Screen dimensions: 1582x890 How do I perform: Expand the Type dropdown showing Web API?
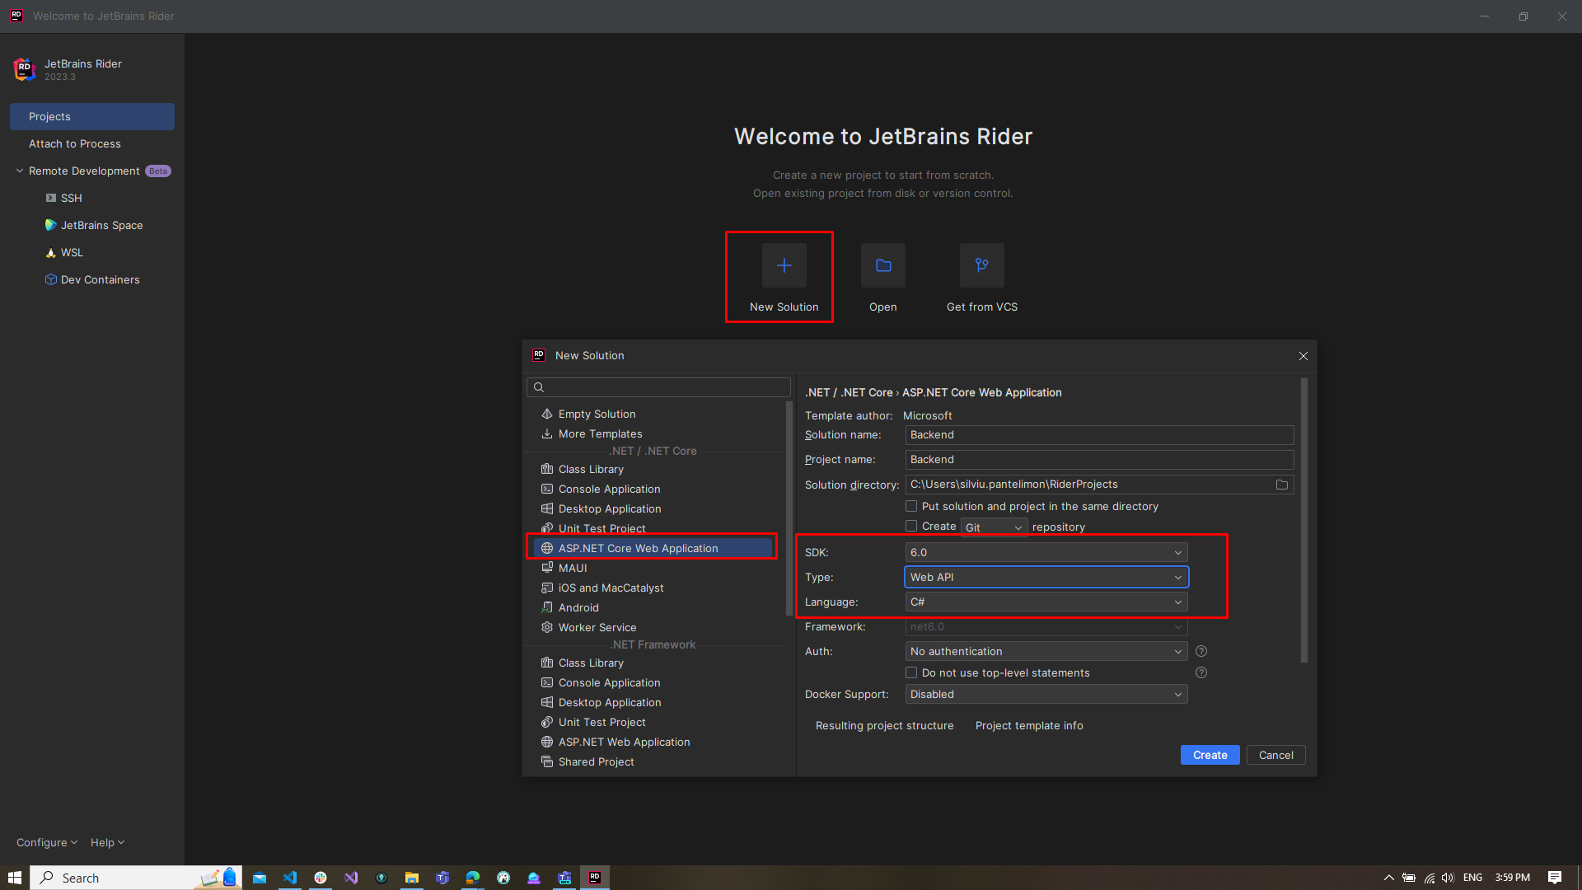1046,577
